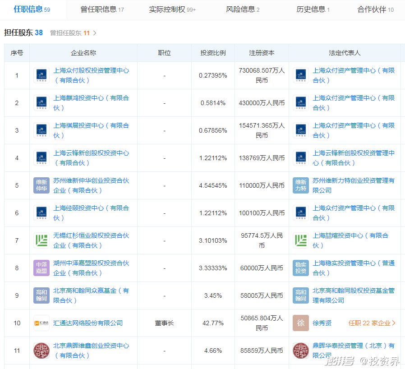Viewport: 405px width, 369px height.
Task: Click 42.77% investment ratio value
Action: 213,323
